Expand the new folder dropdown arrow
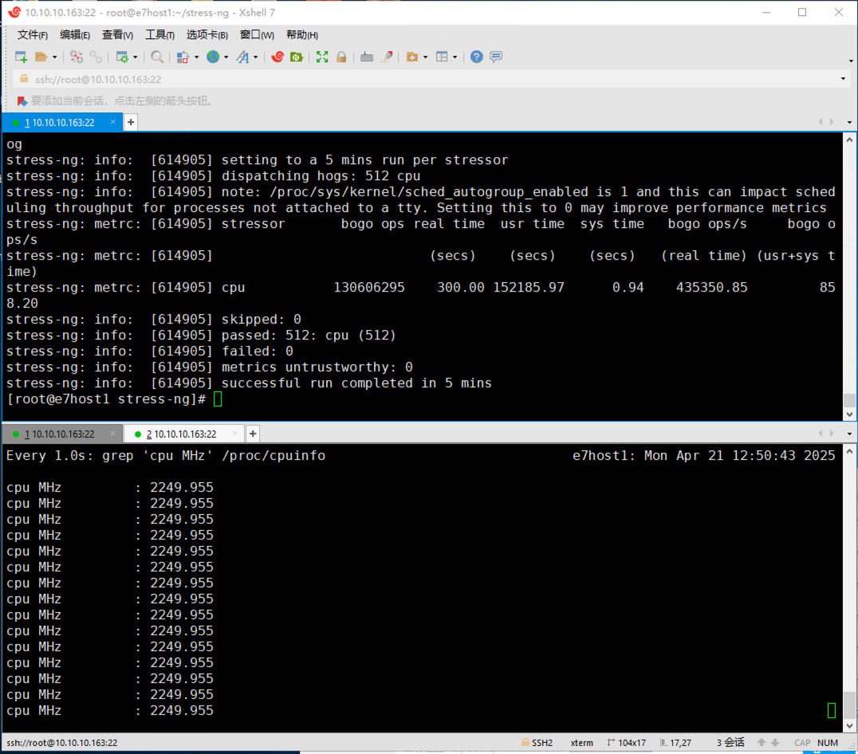858x754 pixels. (x=425, y=57)
